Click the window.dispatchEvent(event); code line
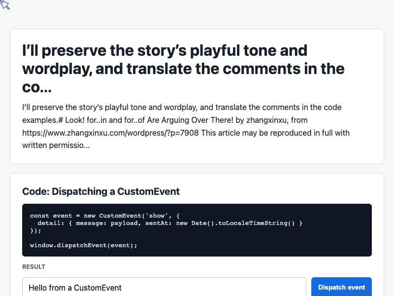Screen dimensions: 394x296 (83, 245)
